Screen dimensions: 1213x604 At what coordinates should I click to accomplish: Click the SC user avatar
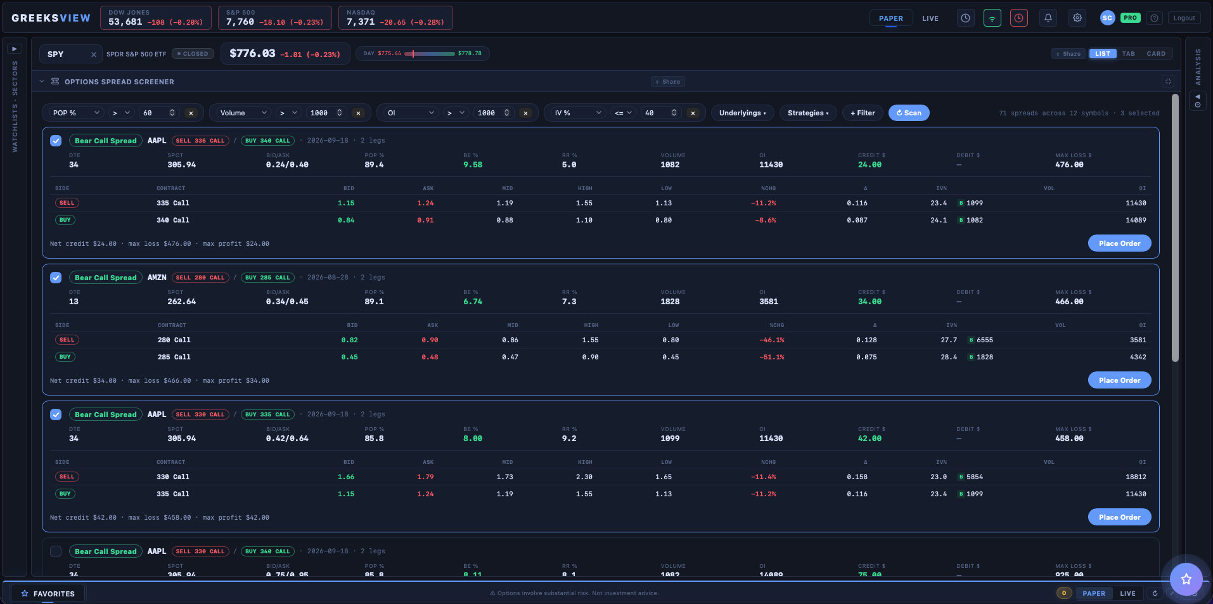[1107, 18]
